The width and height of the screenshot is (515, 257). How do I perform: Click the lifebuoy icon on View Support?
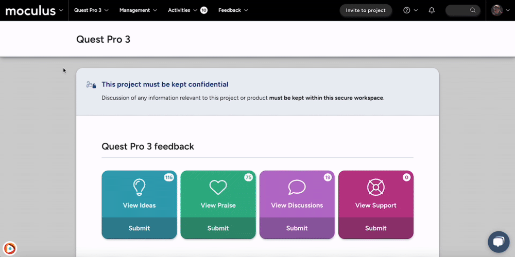pyautogui.click(x=375, y=187)
